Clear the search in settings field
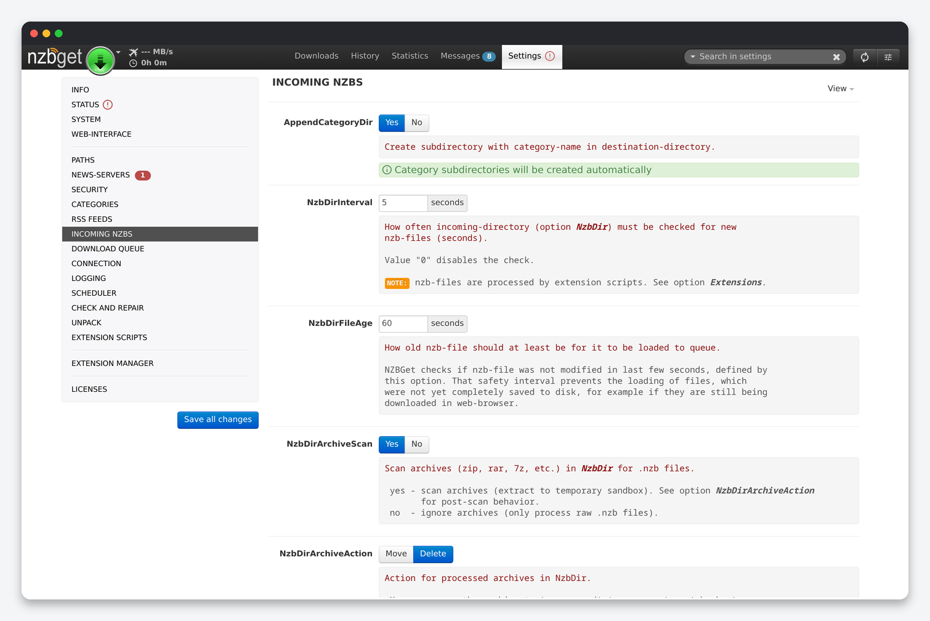930x621 pixels. [836, 57]
